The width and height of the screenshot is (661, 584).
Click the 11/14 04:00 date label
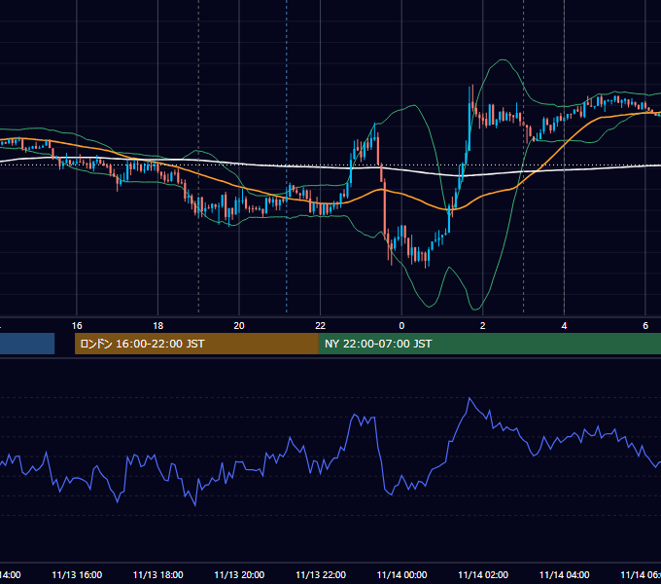[565, 574]
